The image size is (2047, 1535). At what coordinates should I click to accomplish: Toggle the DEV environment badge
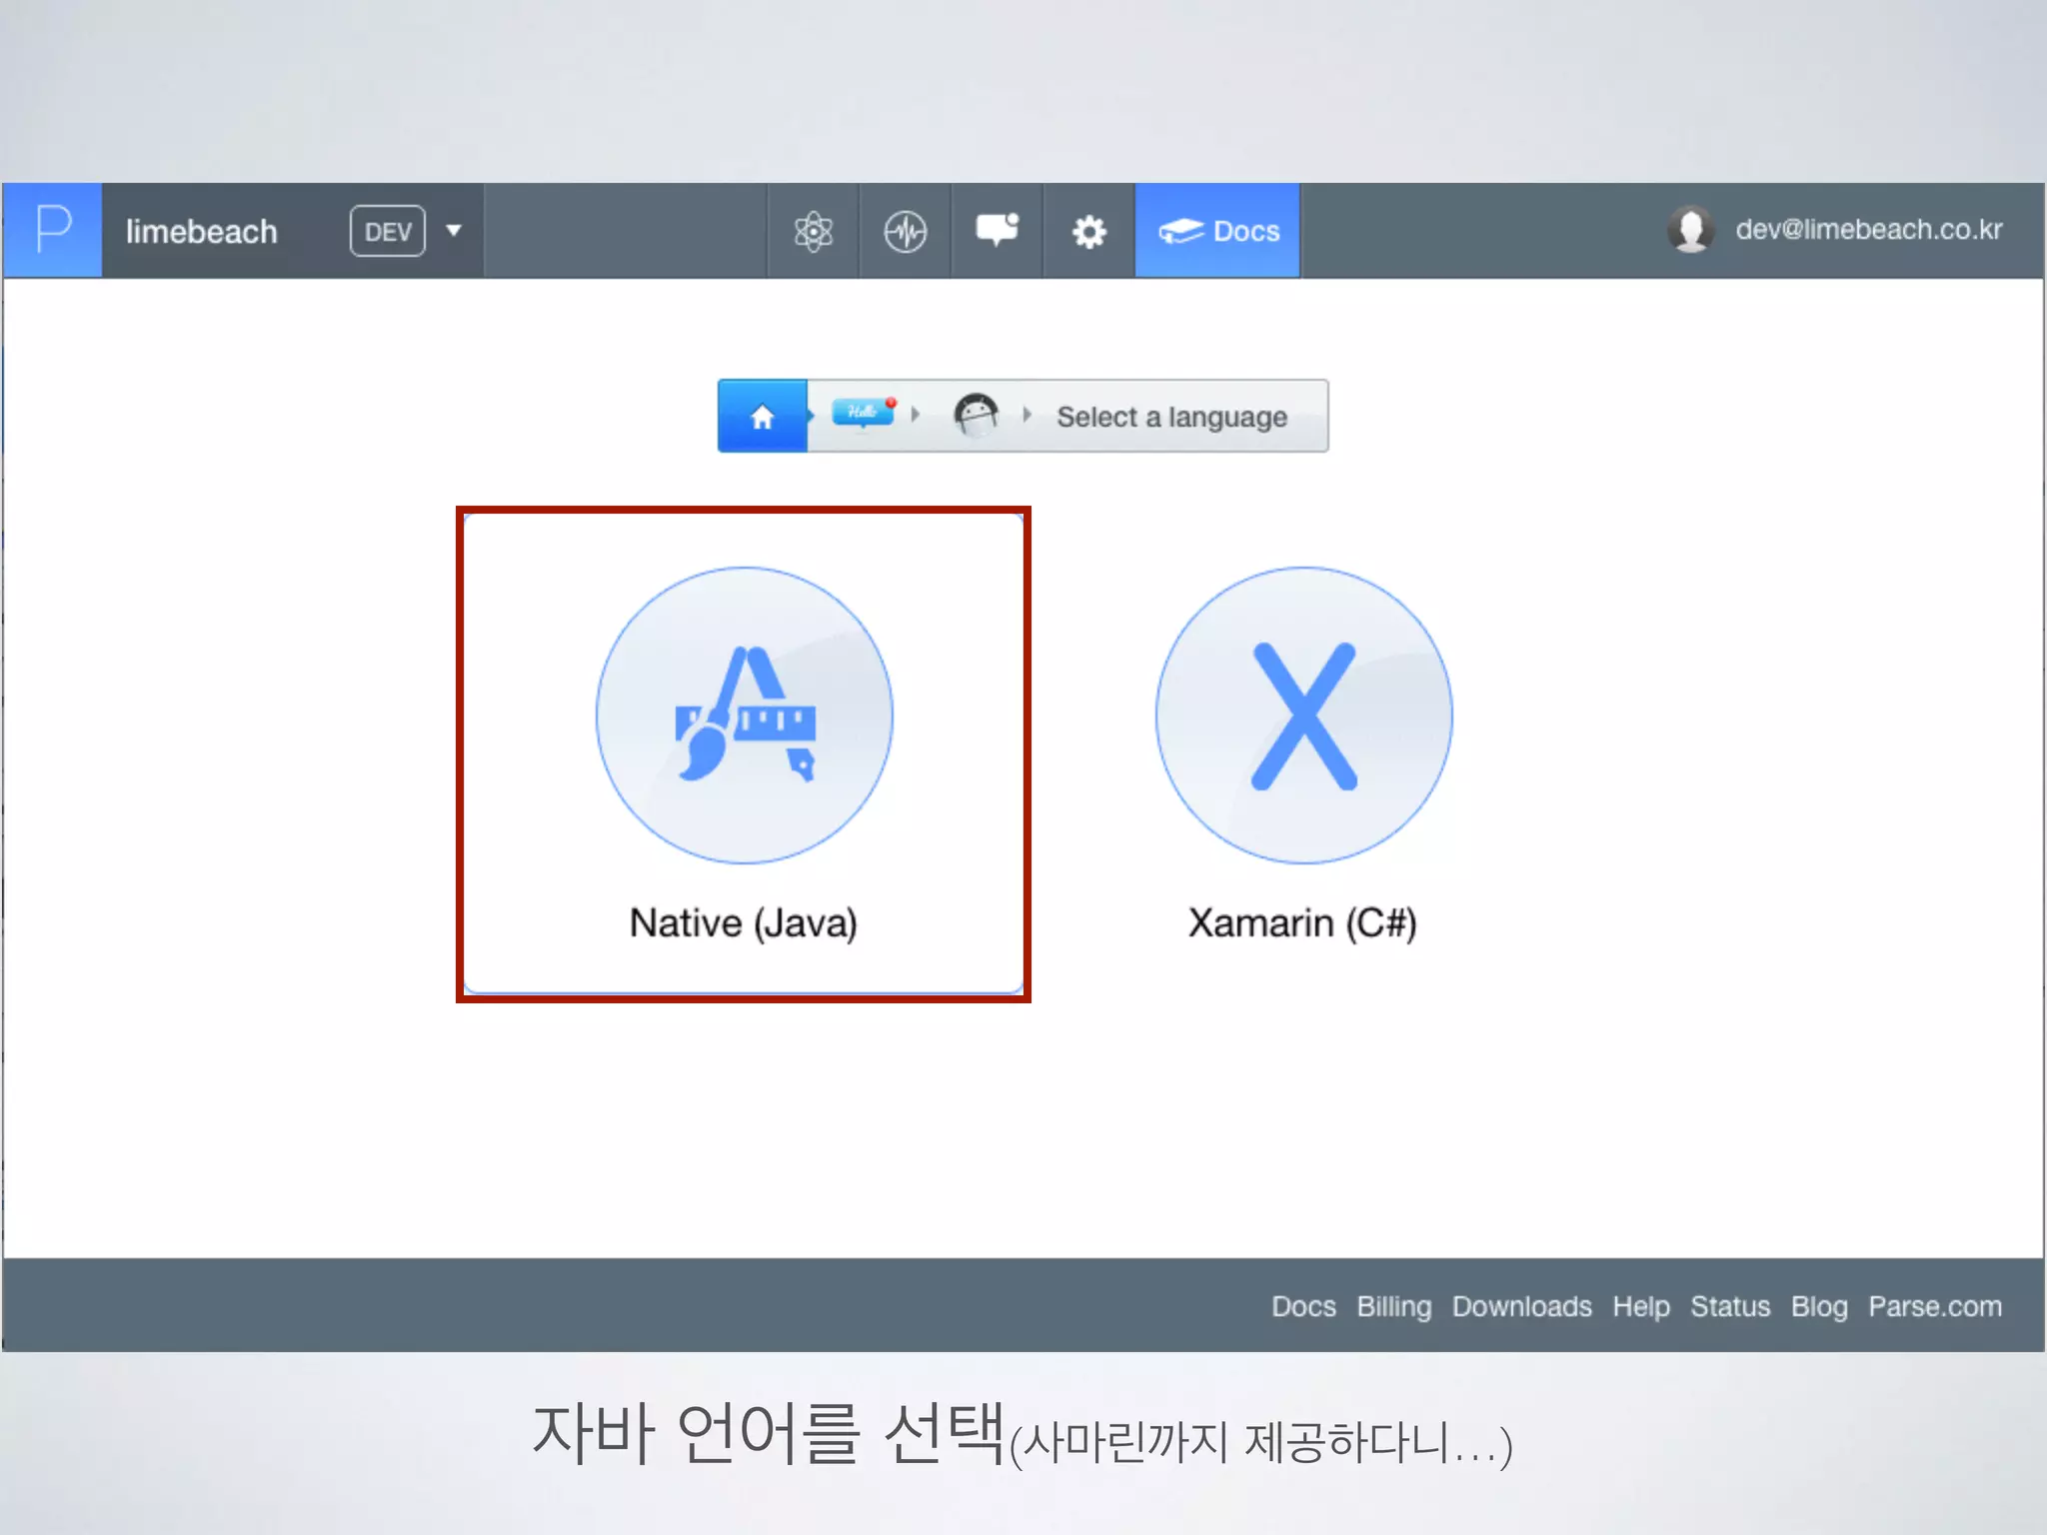[388, 231]
